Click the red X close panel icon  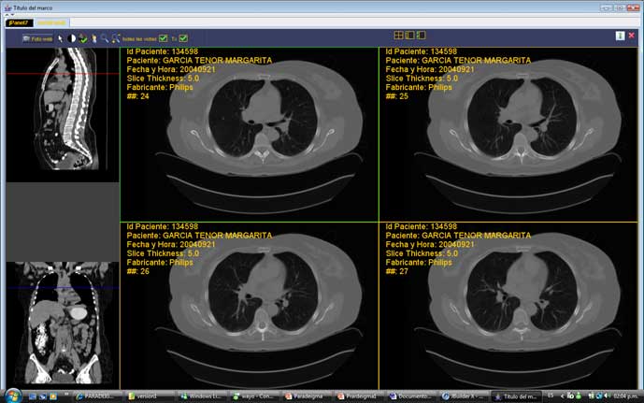(x=633, y=36)
